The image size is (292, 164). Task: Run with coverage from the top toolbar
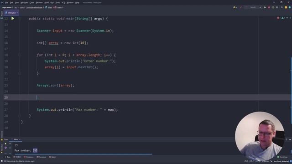tap(273, 7)
